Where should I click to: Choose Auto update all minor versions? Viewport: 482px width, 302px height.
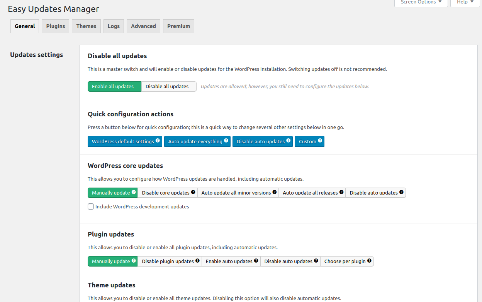(x=238, y=193)
